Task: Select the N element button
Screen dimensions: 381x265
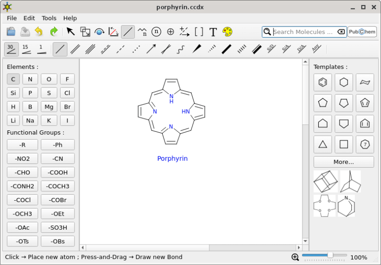Action: coord(30,79)
